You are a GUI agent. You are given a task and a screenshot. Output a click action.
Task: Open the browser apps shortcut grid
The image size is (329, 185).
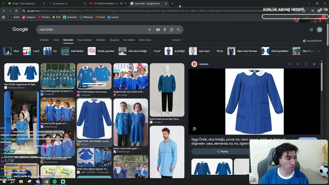tap(3, 17)
